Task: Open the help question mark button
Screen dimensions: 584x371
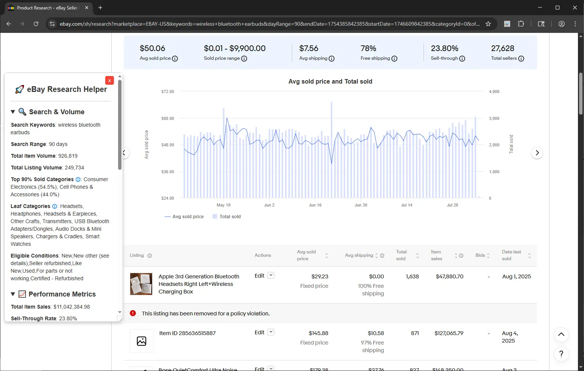Action: point(561,354)
